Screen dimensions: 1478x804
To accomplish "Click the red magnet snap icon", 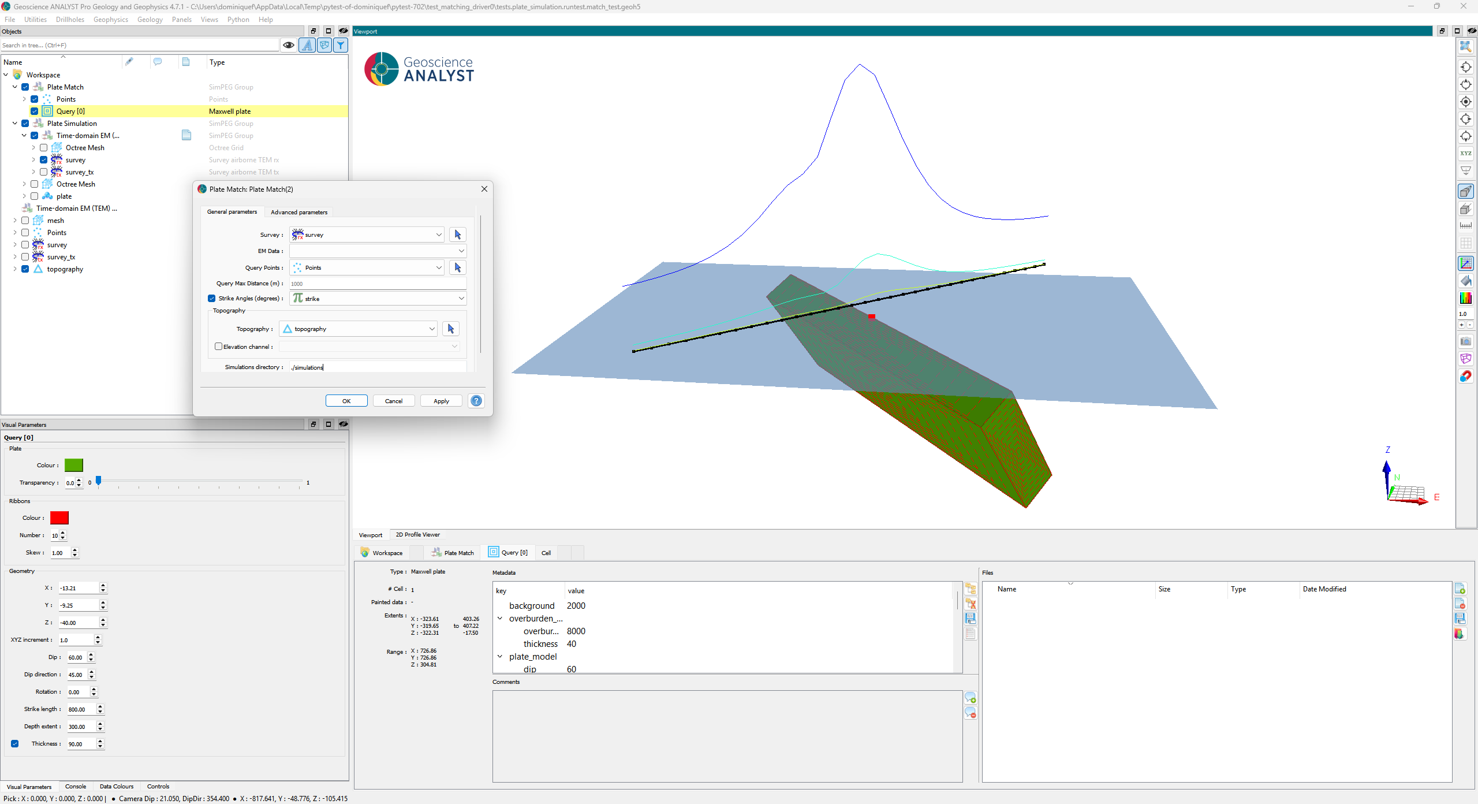I will click(x=1465, y=377).
